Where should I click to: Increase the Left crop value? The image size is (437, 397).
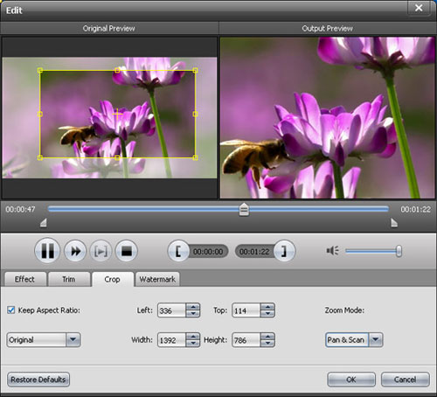pyautogui.click(x=193, y=307)
